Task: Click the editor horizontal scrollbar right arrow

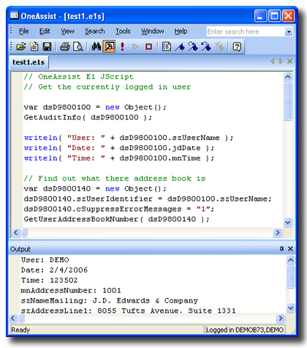Action: (277, 232)
